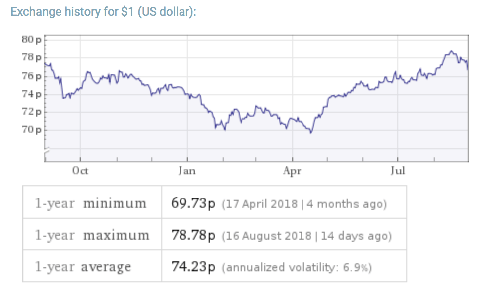Select the 78.78p maximum value
This screenshot has width=483, height=297.
[x=193, y=236]
